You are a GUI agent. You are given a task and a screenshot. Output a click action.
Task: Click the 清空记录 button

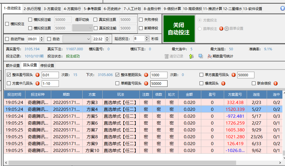pyautogui.click(x=174, y=56)
